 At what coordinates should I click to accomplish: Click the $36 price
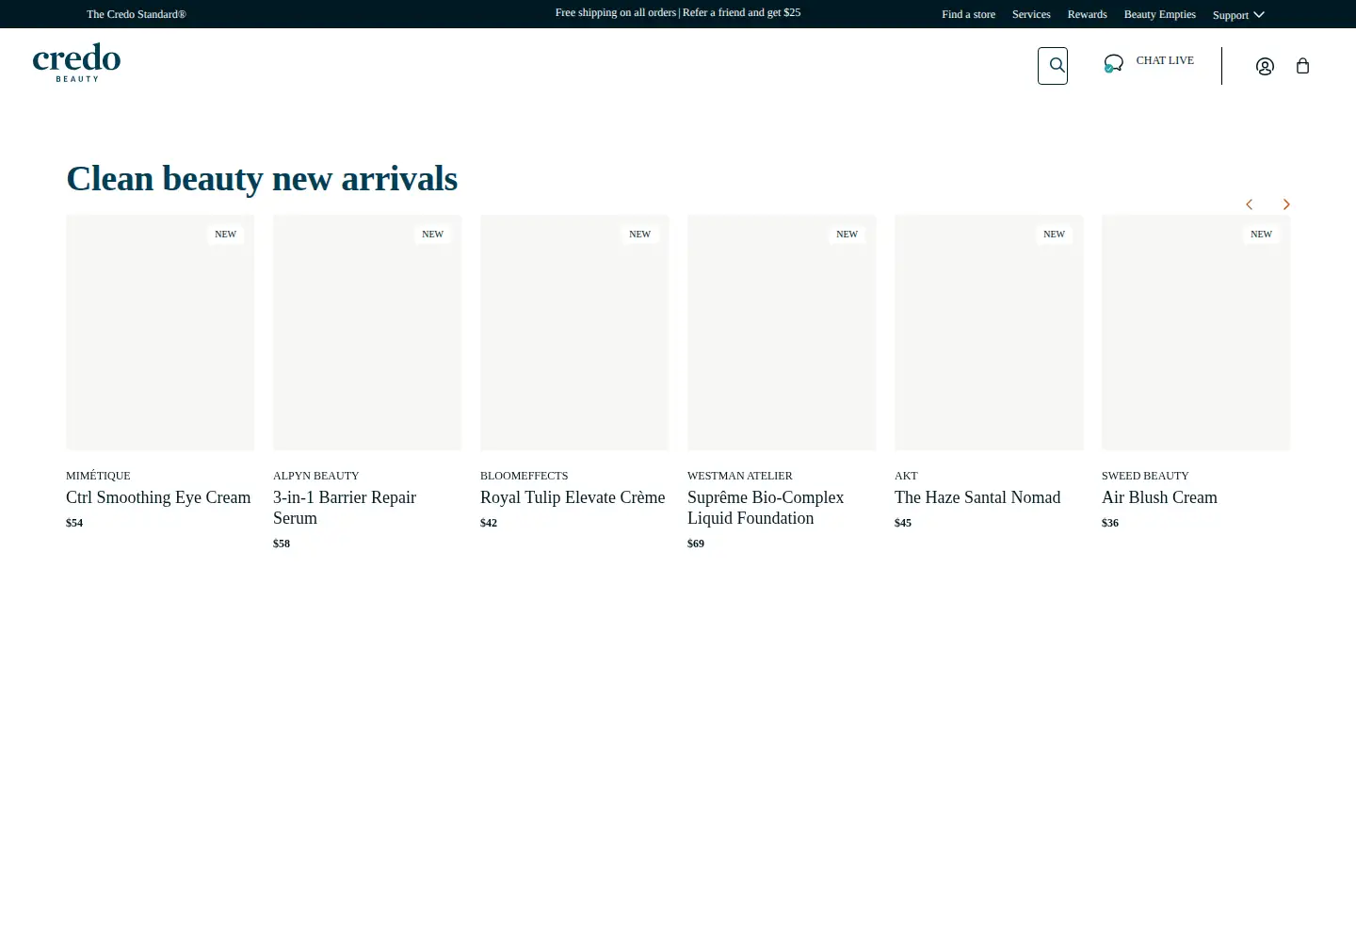(1110, 523)
